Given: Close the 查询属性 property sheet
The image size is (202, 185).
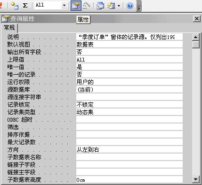Looking at the screenshot, I should (196, 19).
